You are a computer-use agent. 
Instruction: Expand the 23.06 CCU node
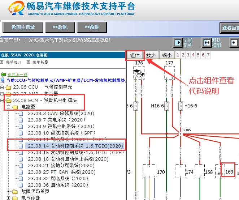pos(2,87)
